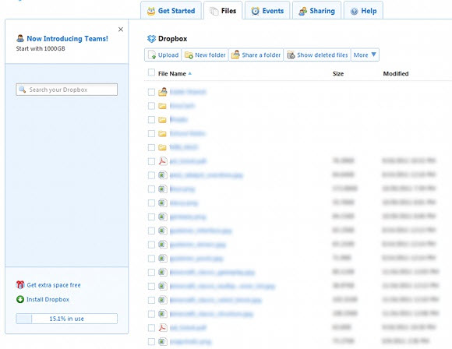Expand the More dropdown menu
Screen dimensions: 452x349
click(x=365, y=55)
